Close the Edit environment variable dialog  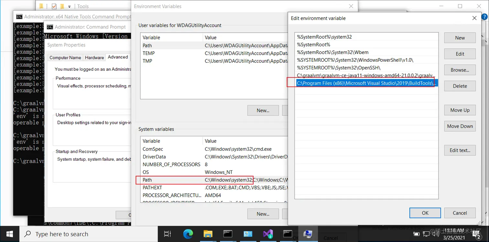pos(474,18)
